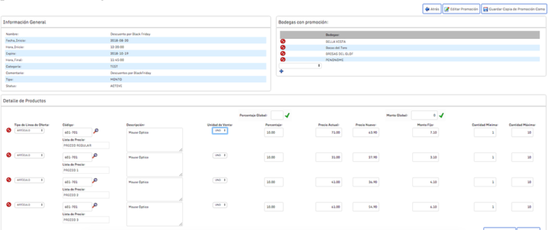Open Tipo de Linea de Oferta dropdown, first row
The image size is (551, 230).
(30, 130)
